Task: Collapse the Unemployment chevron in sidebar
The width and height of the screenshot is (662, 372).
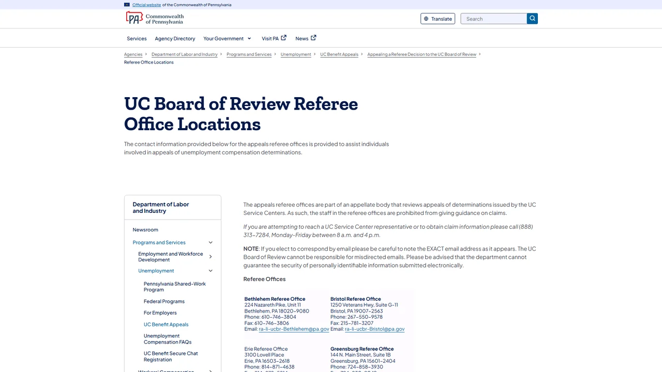Action: 210,271
